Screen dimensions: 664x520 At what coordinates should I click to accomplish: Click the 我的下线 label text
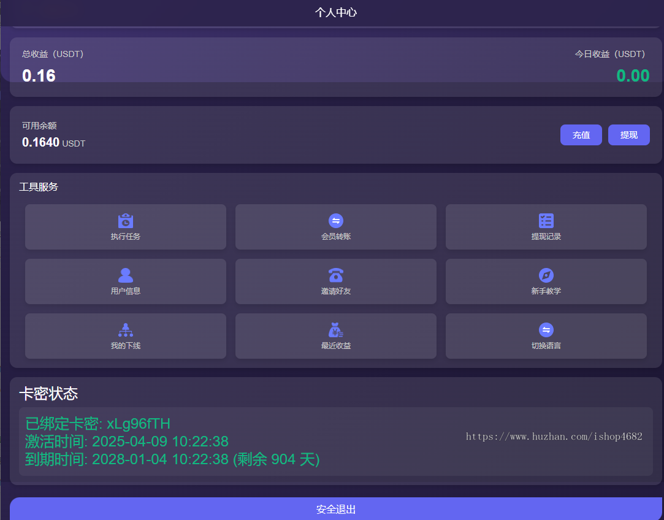coord(125,346)
